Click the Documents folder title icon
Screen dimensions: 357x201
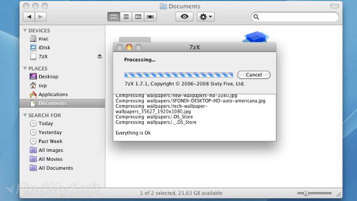coord(163,6)
